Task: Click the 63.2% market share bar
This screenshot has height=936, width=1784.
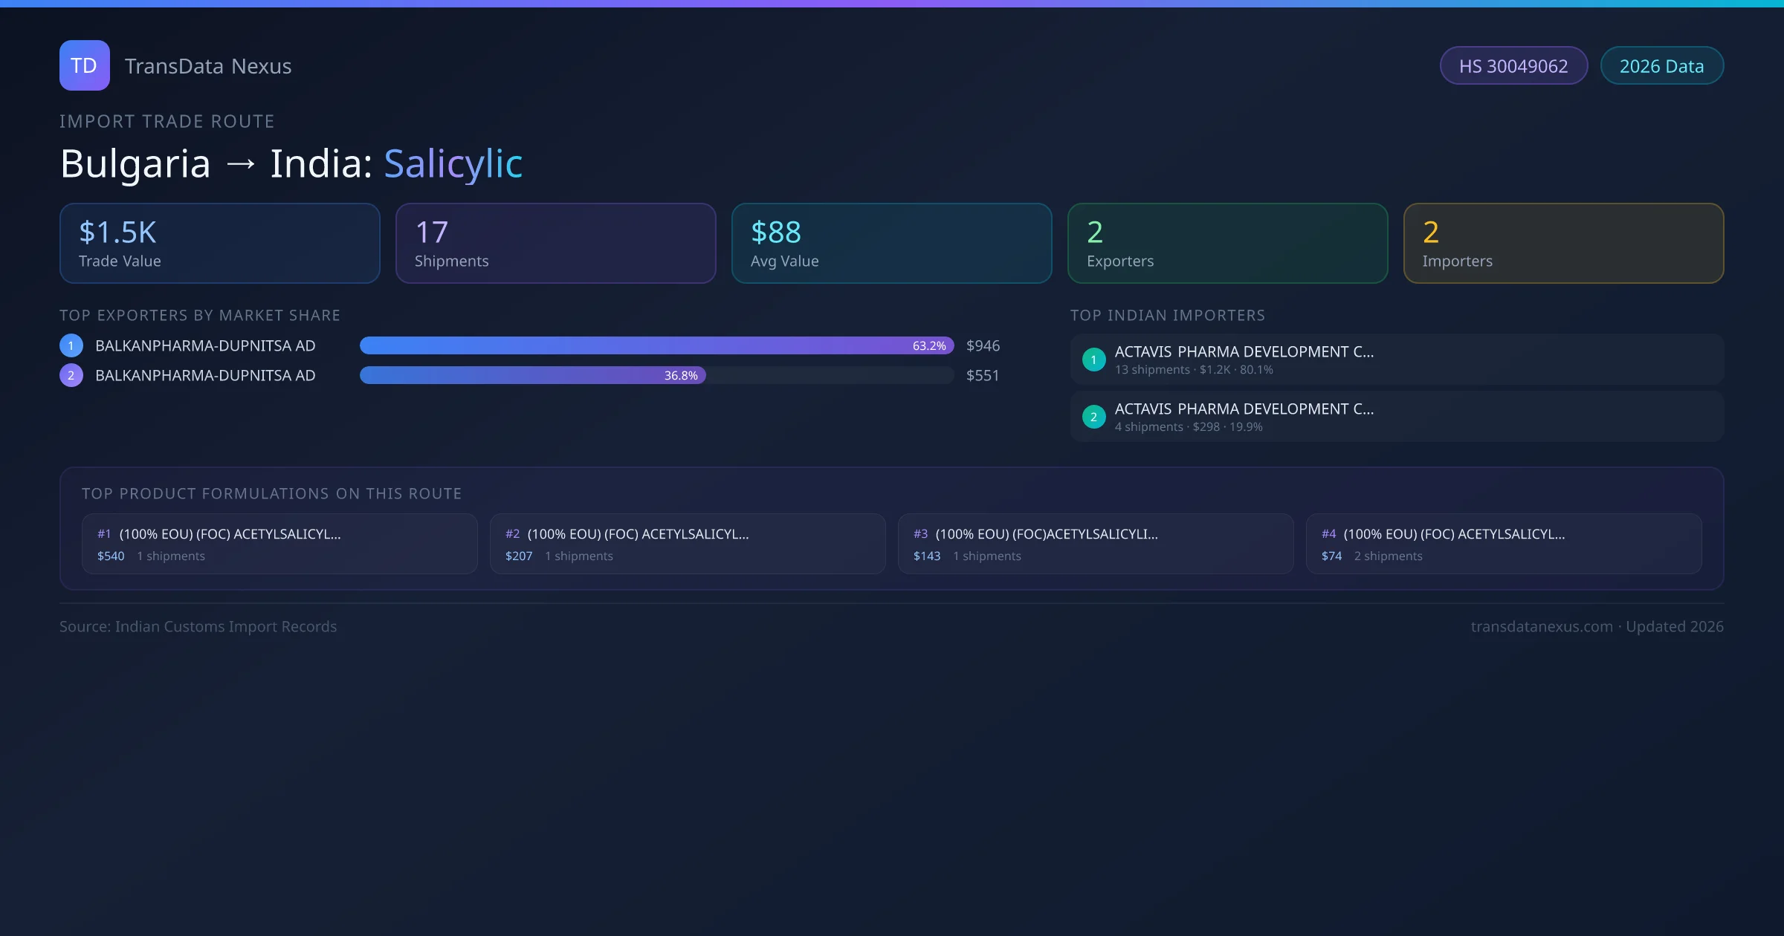Action: coord(656,345)
